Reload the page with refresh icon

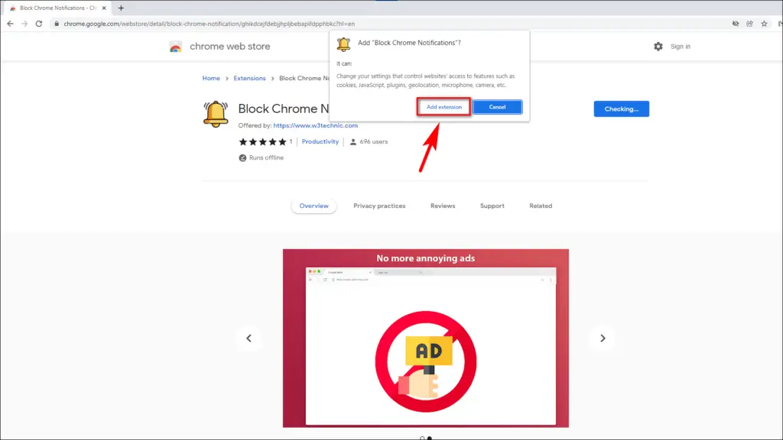point(38,24)
